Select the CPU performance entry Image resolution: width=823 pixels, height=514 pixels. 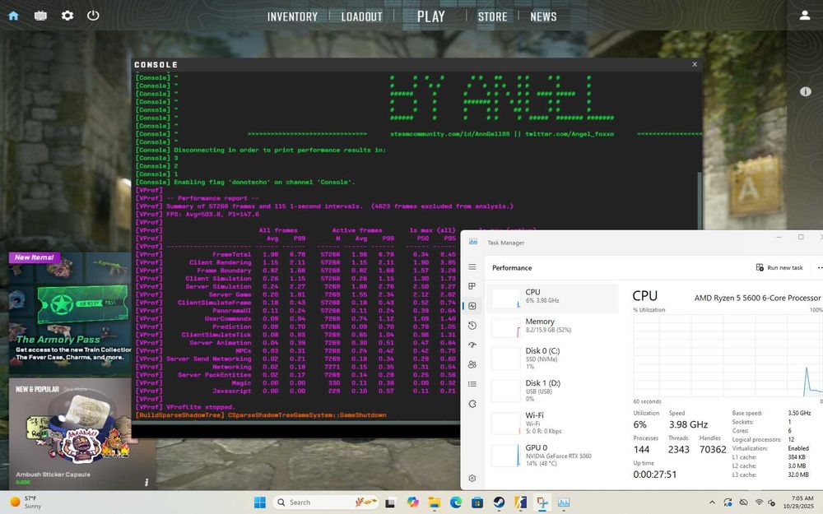pyautogui.click(x=553, y=299)
